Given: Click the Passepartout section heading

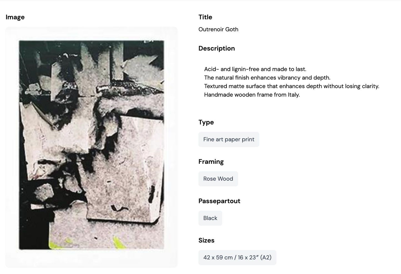Looking at the screenshot, I should coord(219,201).
